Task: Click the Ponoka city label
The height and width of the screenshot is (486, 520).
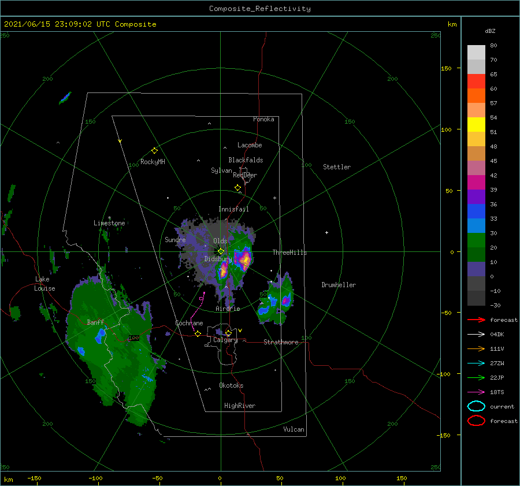Action: pyautogui.click(x=263, y=119)
